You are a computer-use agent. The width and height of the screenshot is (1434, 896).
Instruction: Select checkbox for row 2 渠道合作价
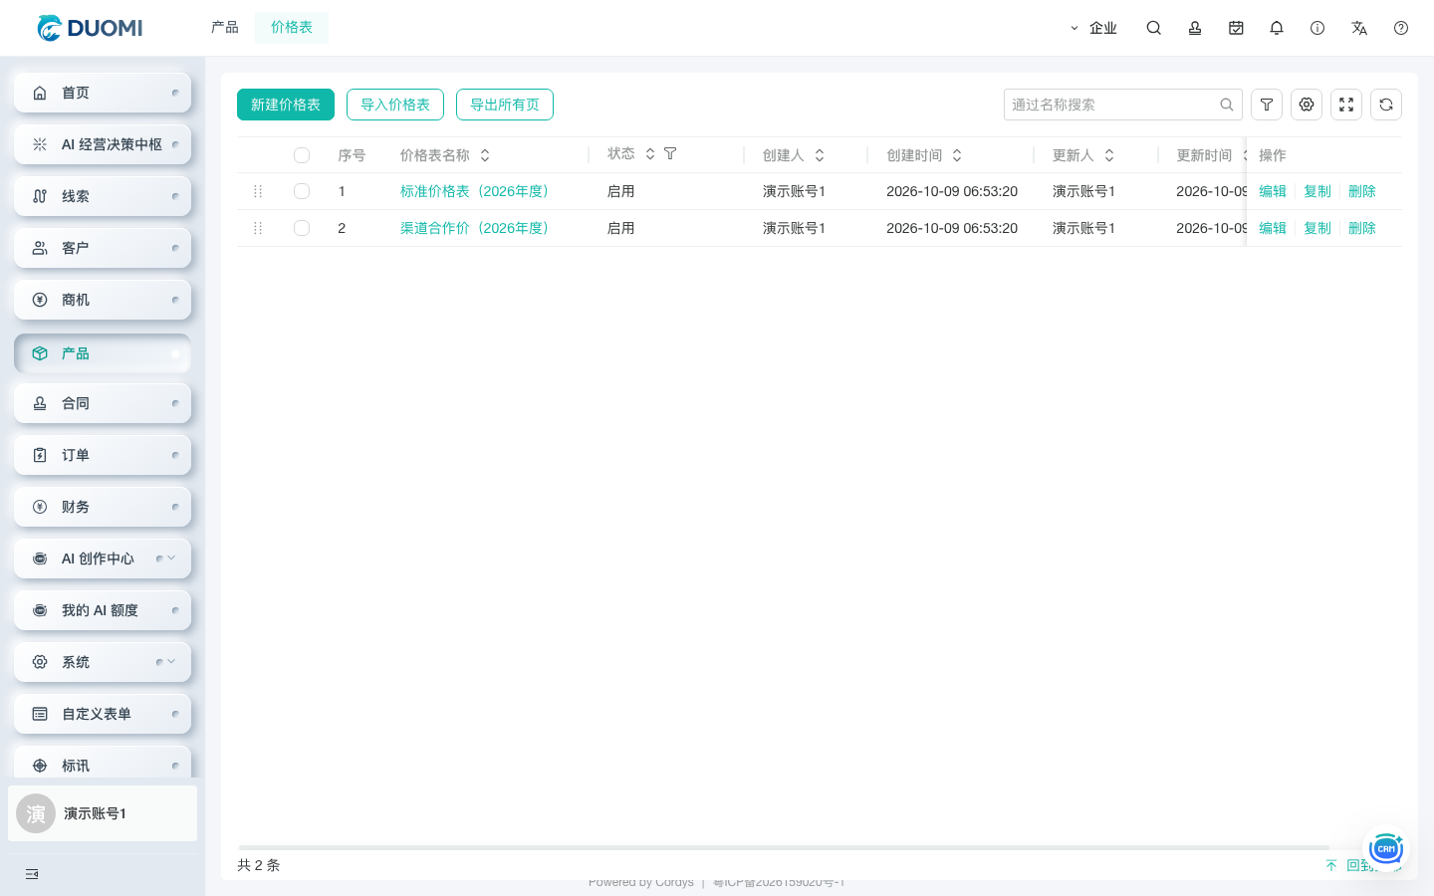pos(302,228)
